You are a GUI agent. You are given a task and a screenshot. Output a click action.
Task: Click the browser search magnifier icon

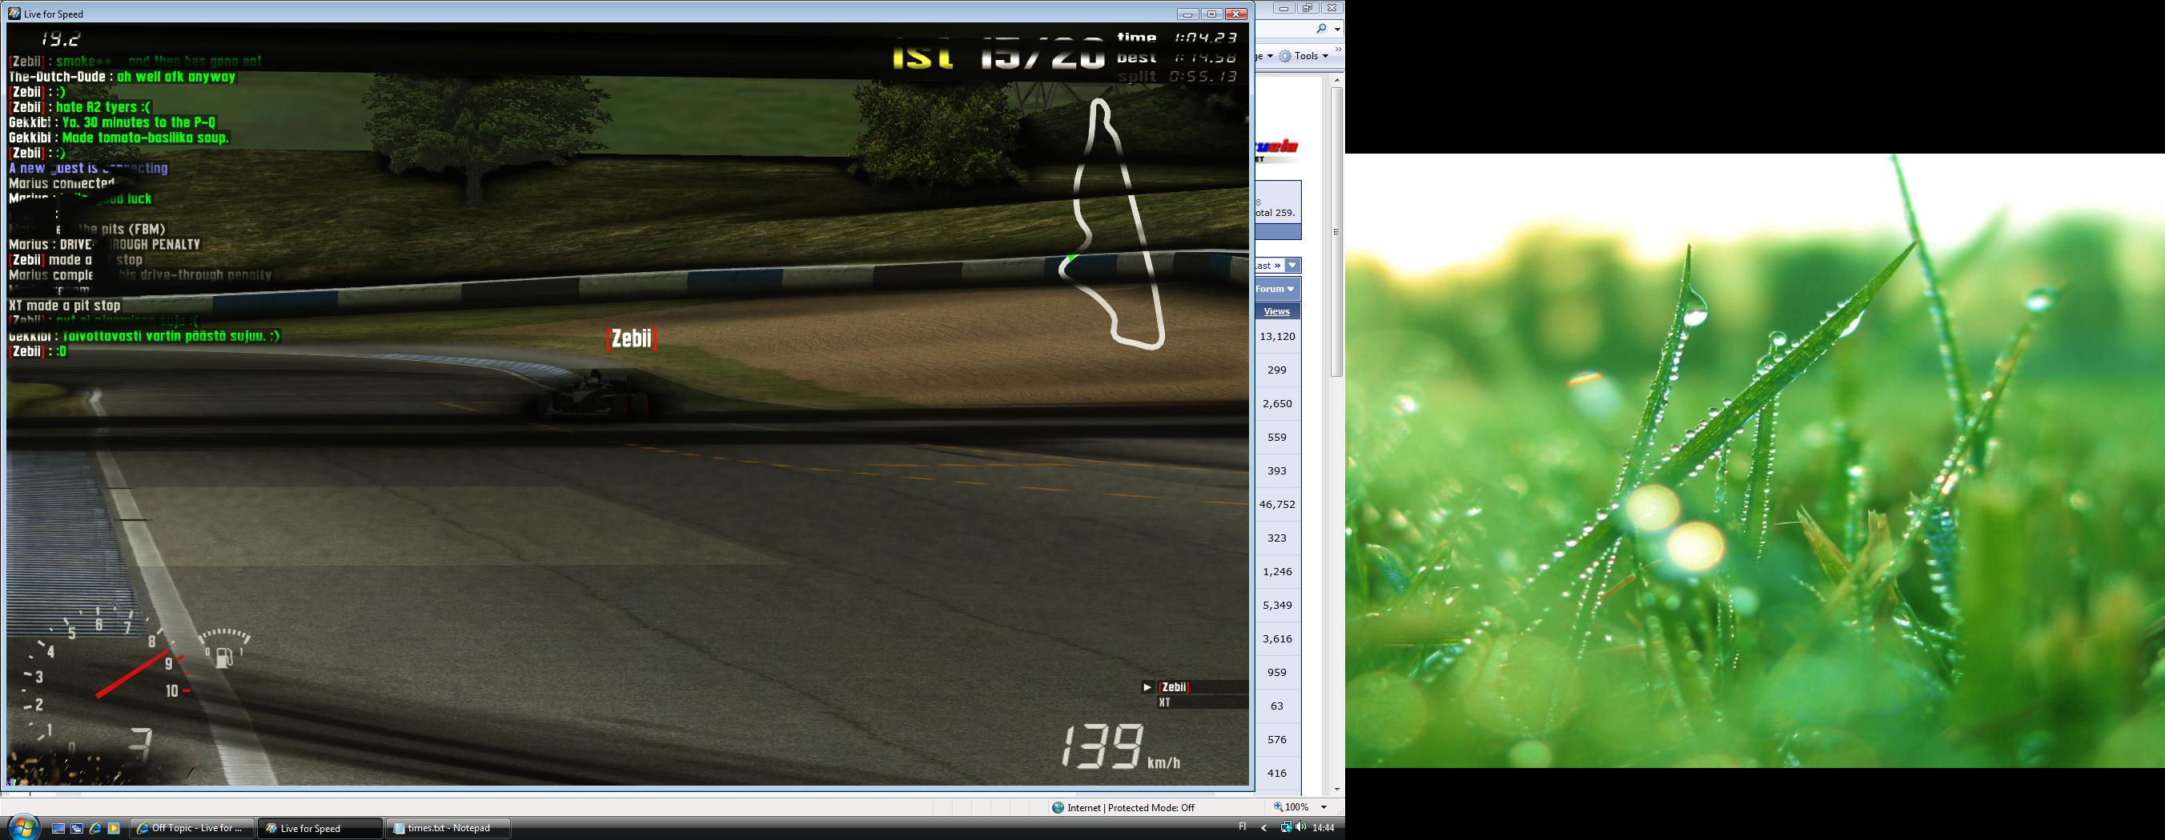click(x=1322, y=29)
